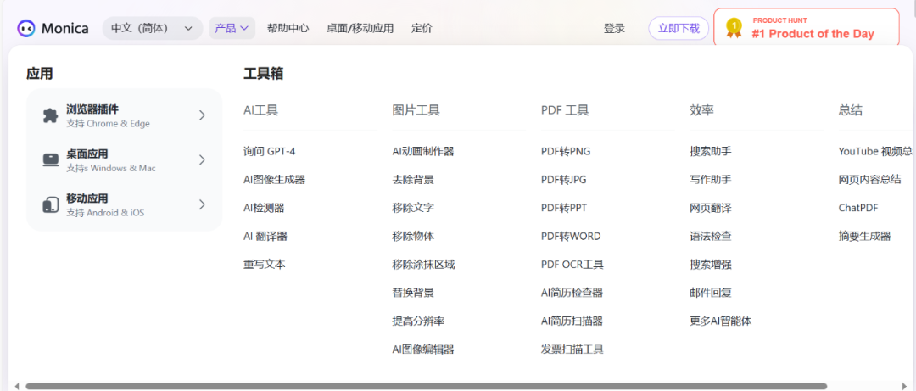Screen dimensions: 916x391
Task: Click the 登录 link
Action: coord(615,28)
